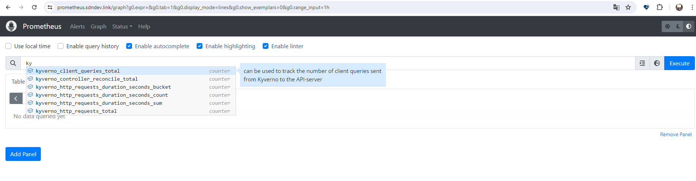Uncheck Enable linter
The height and width of the screenshot is (181, 696).
266,46
